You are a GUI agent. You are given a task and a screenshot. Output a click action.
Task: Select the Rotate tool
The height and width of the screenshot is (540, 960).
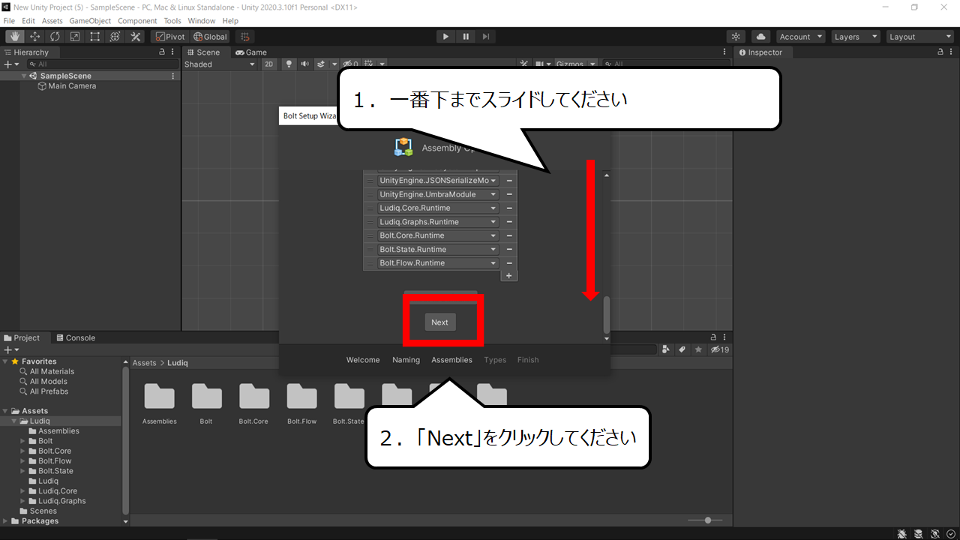pyautogui.click(x=55, y=36)
